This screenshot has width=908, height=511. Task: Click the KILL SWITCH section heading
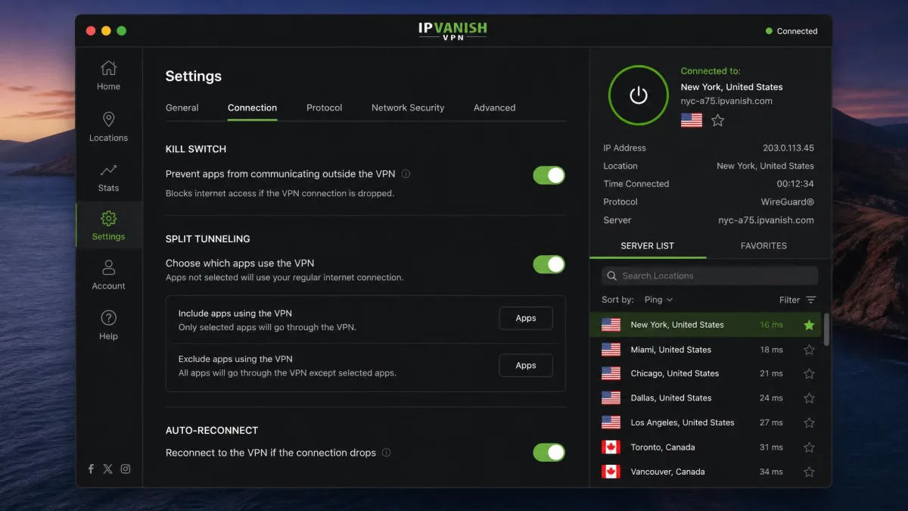[x=196, y=149]
